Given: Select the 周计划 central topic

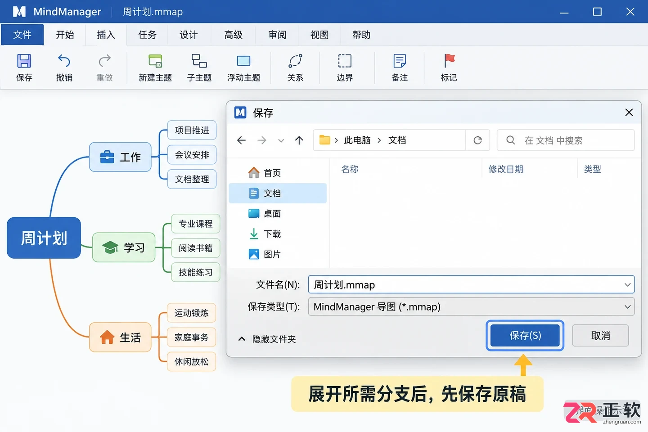Looking at the screenshot, I should pos(44,238).
